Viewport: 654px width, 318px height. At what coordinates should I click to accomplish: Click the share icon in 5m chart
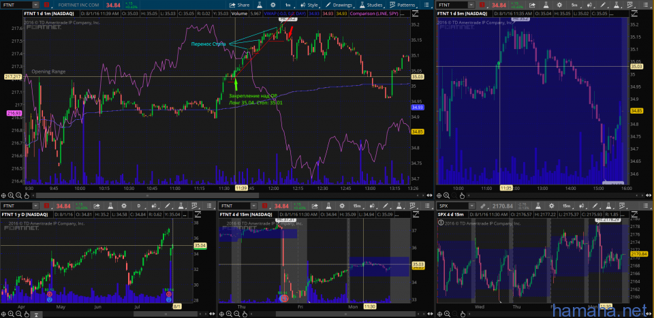pos(532,5)
